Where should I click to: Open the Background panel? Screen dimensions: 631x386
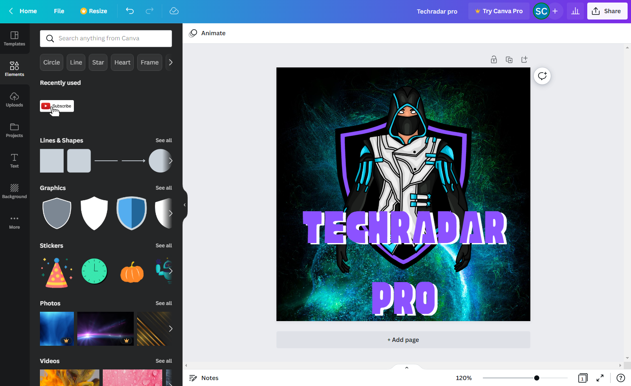click(14, 191)
